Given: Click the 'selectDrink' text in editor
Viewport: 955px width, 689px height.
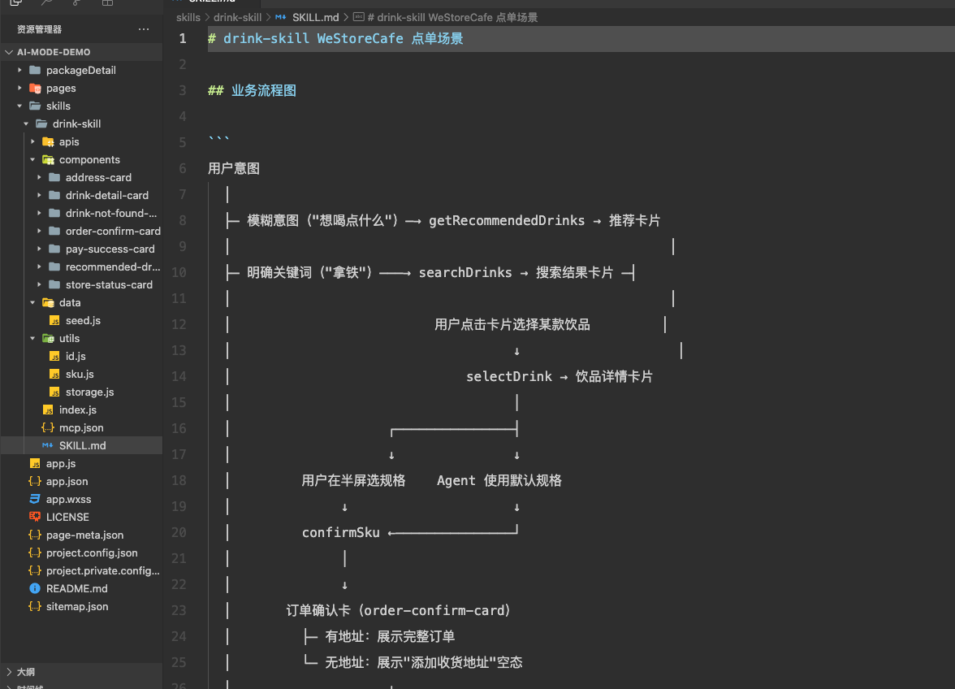Looking at the screenshot, I should point(509,376).
